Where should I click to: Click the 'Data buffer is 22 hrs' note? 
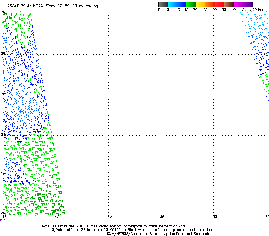click(x=132, y=230)
